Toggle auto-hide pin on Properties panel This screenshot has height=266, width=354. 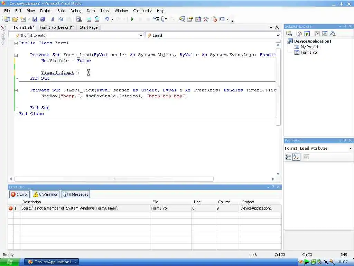point(345,141)
